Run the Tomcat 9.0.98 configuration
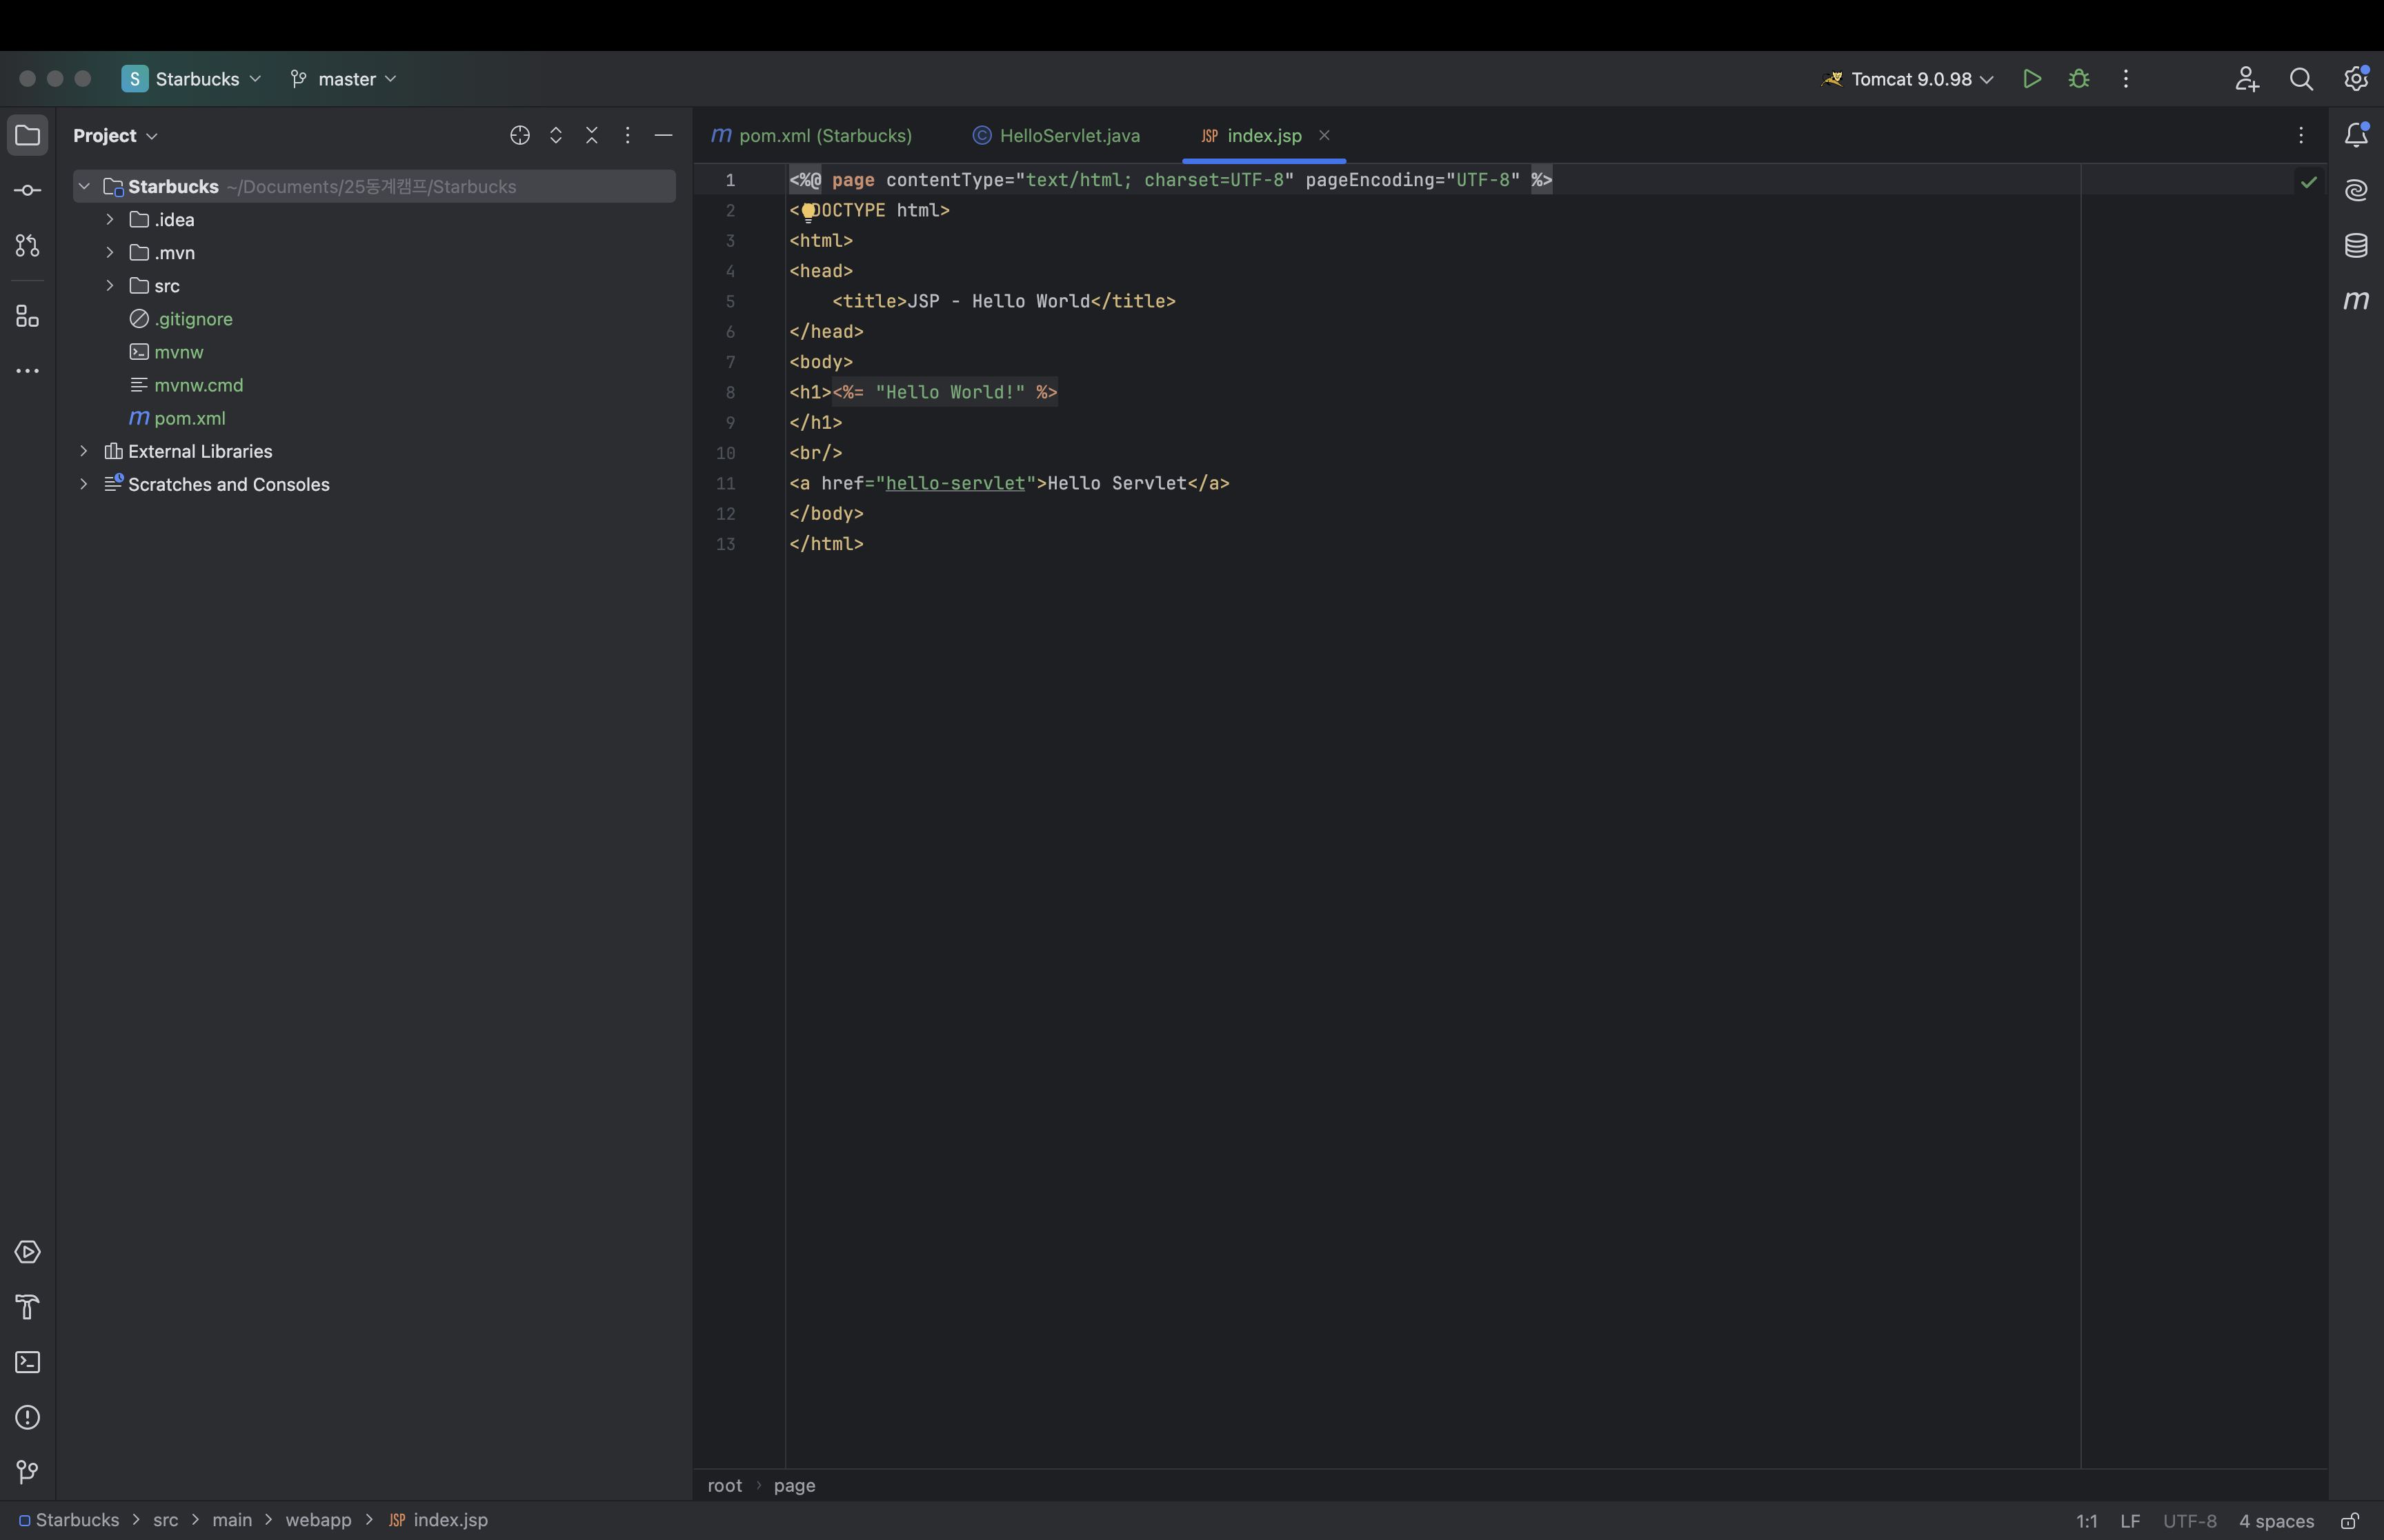2384x1540 pixels. point(2031,79)
